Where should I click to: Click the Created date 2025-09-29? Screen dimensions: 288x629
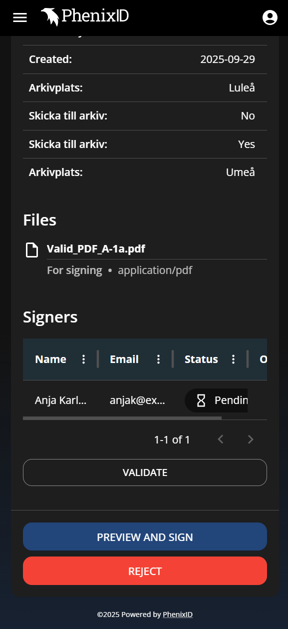click(228, 59)
